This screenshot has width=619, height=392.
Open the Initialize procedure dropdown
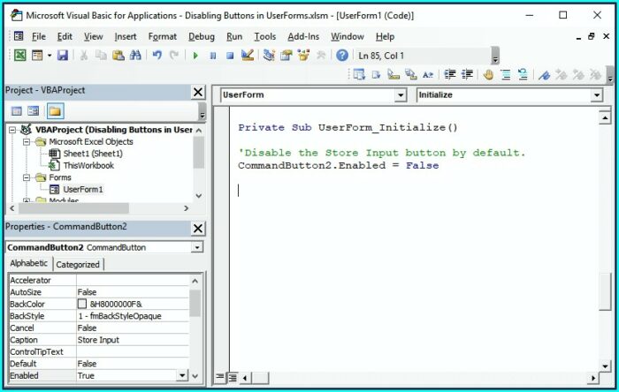tap(597, 95)
